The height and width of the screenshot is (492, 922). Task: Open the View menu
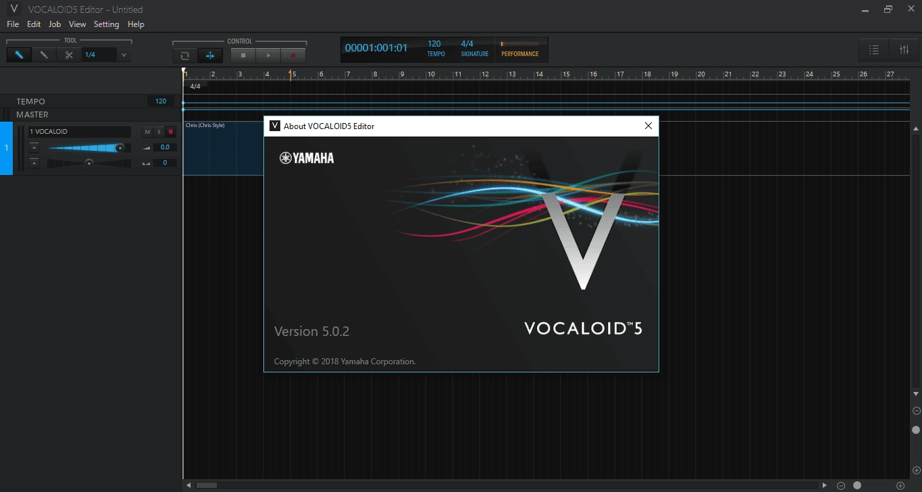(78, 24)
